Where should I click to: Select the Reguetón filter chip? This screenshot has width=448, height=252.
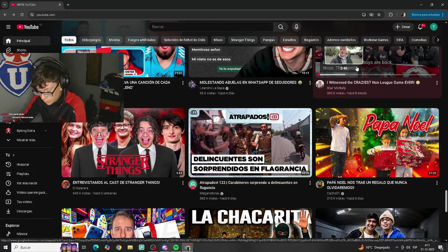[x=311, y=40]
